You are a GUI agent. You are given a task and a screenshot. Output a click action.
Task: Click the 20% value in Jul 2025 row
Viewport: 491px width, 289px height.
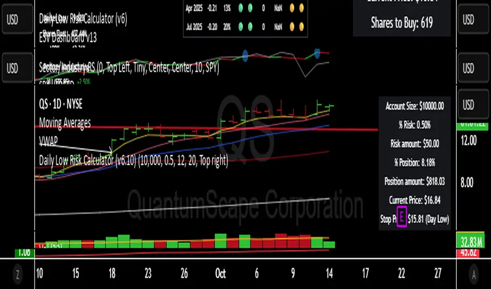227,27
